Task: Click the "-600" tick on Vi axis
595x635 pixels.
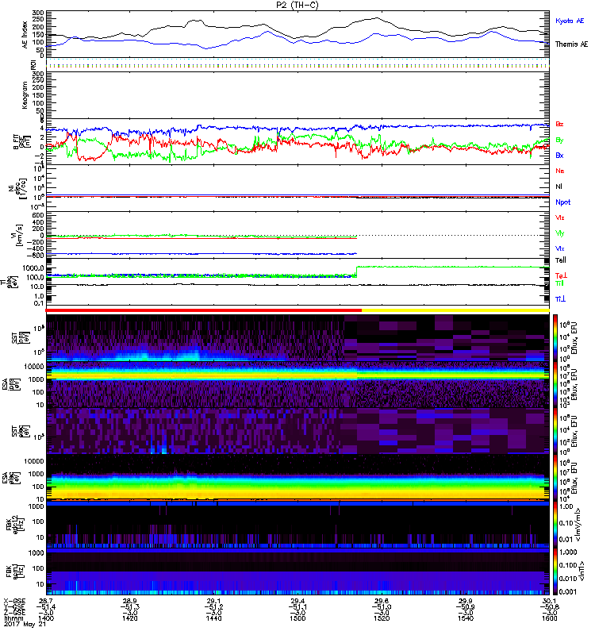Action: pyautogui.click(x=36, y=256)
